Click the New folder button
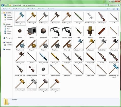 point(51,9)
